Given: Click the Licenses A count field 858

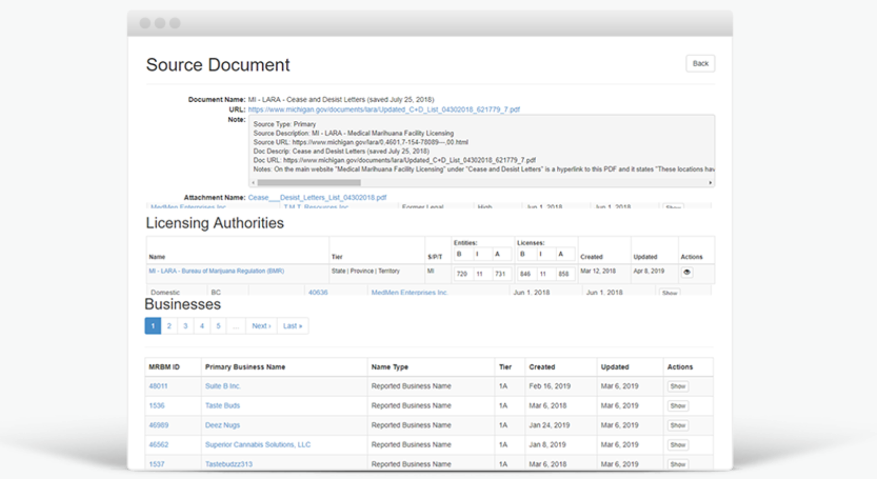Looking at the screenshot, I should (x=564, y=274).
